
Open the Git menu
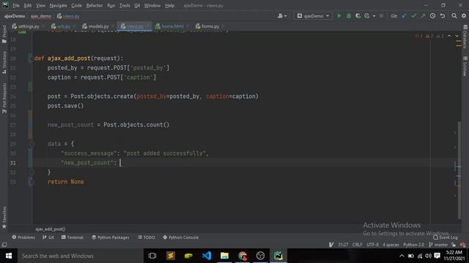[137, 5]
